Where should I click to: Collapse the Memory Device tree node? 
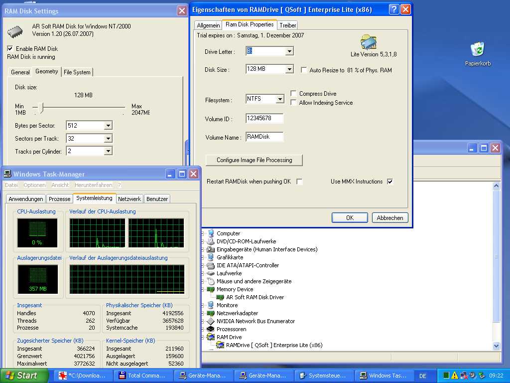[x=203, y=289]
